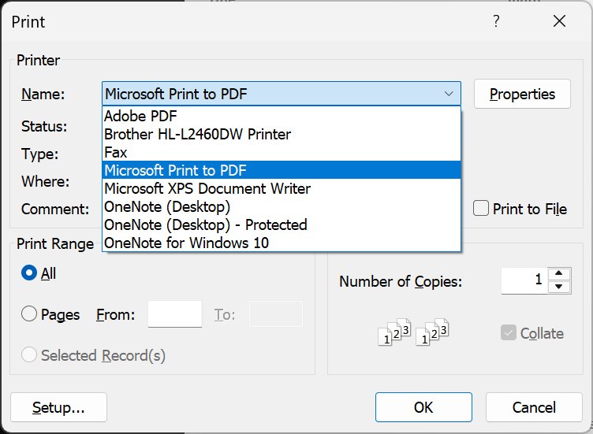593x434 pixels.
Task: Choose OneNote for Windows 10
Action: point(282,243)
